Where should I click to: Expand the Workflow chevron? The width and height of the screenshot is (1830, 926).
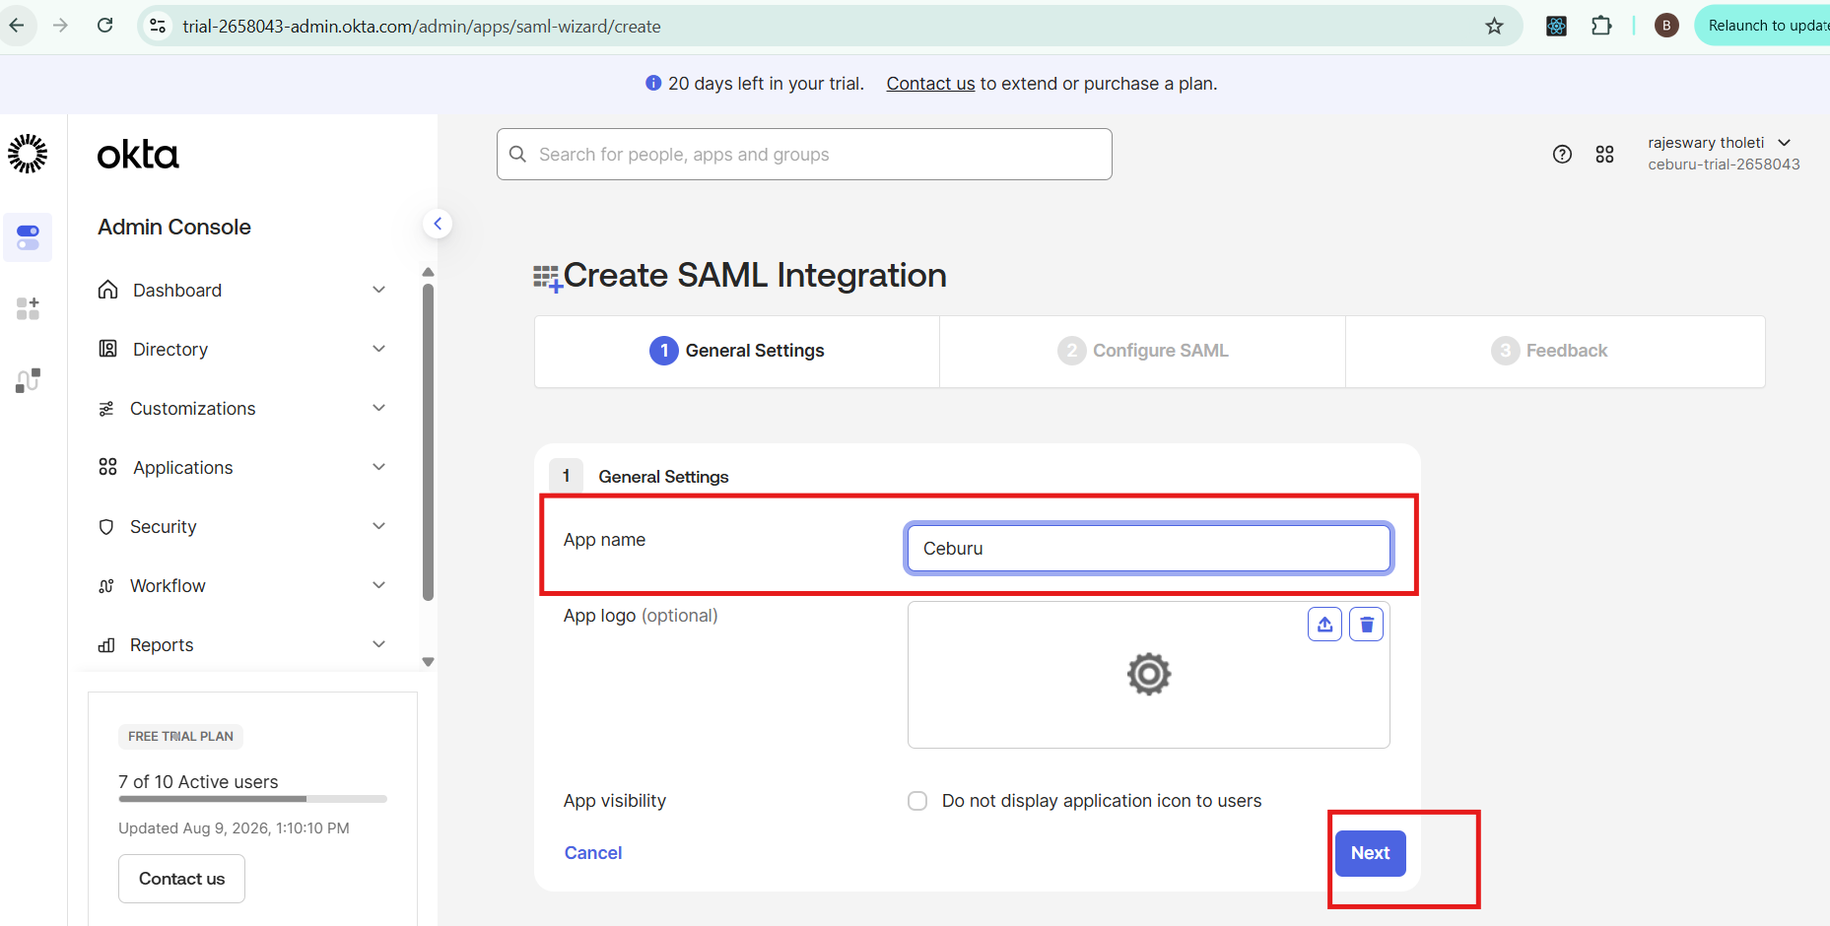(x=378, y=585)
